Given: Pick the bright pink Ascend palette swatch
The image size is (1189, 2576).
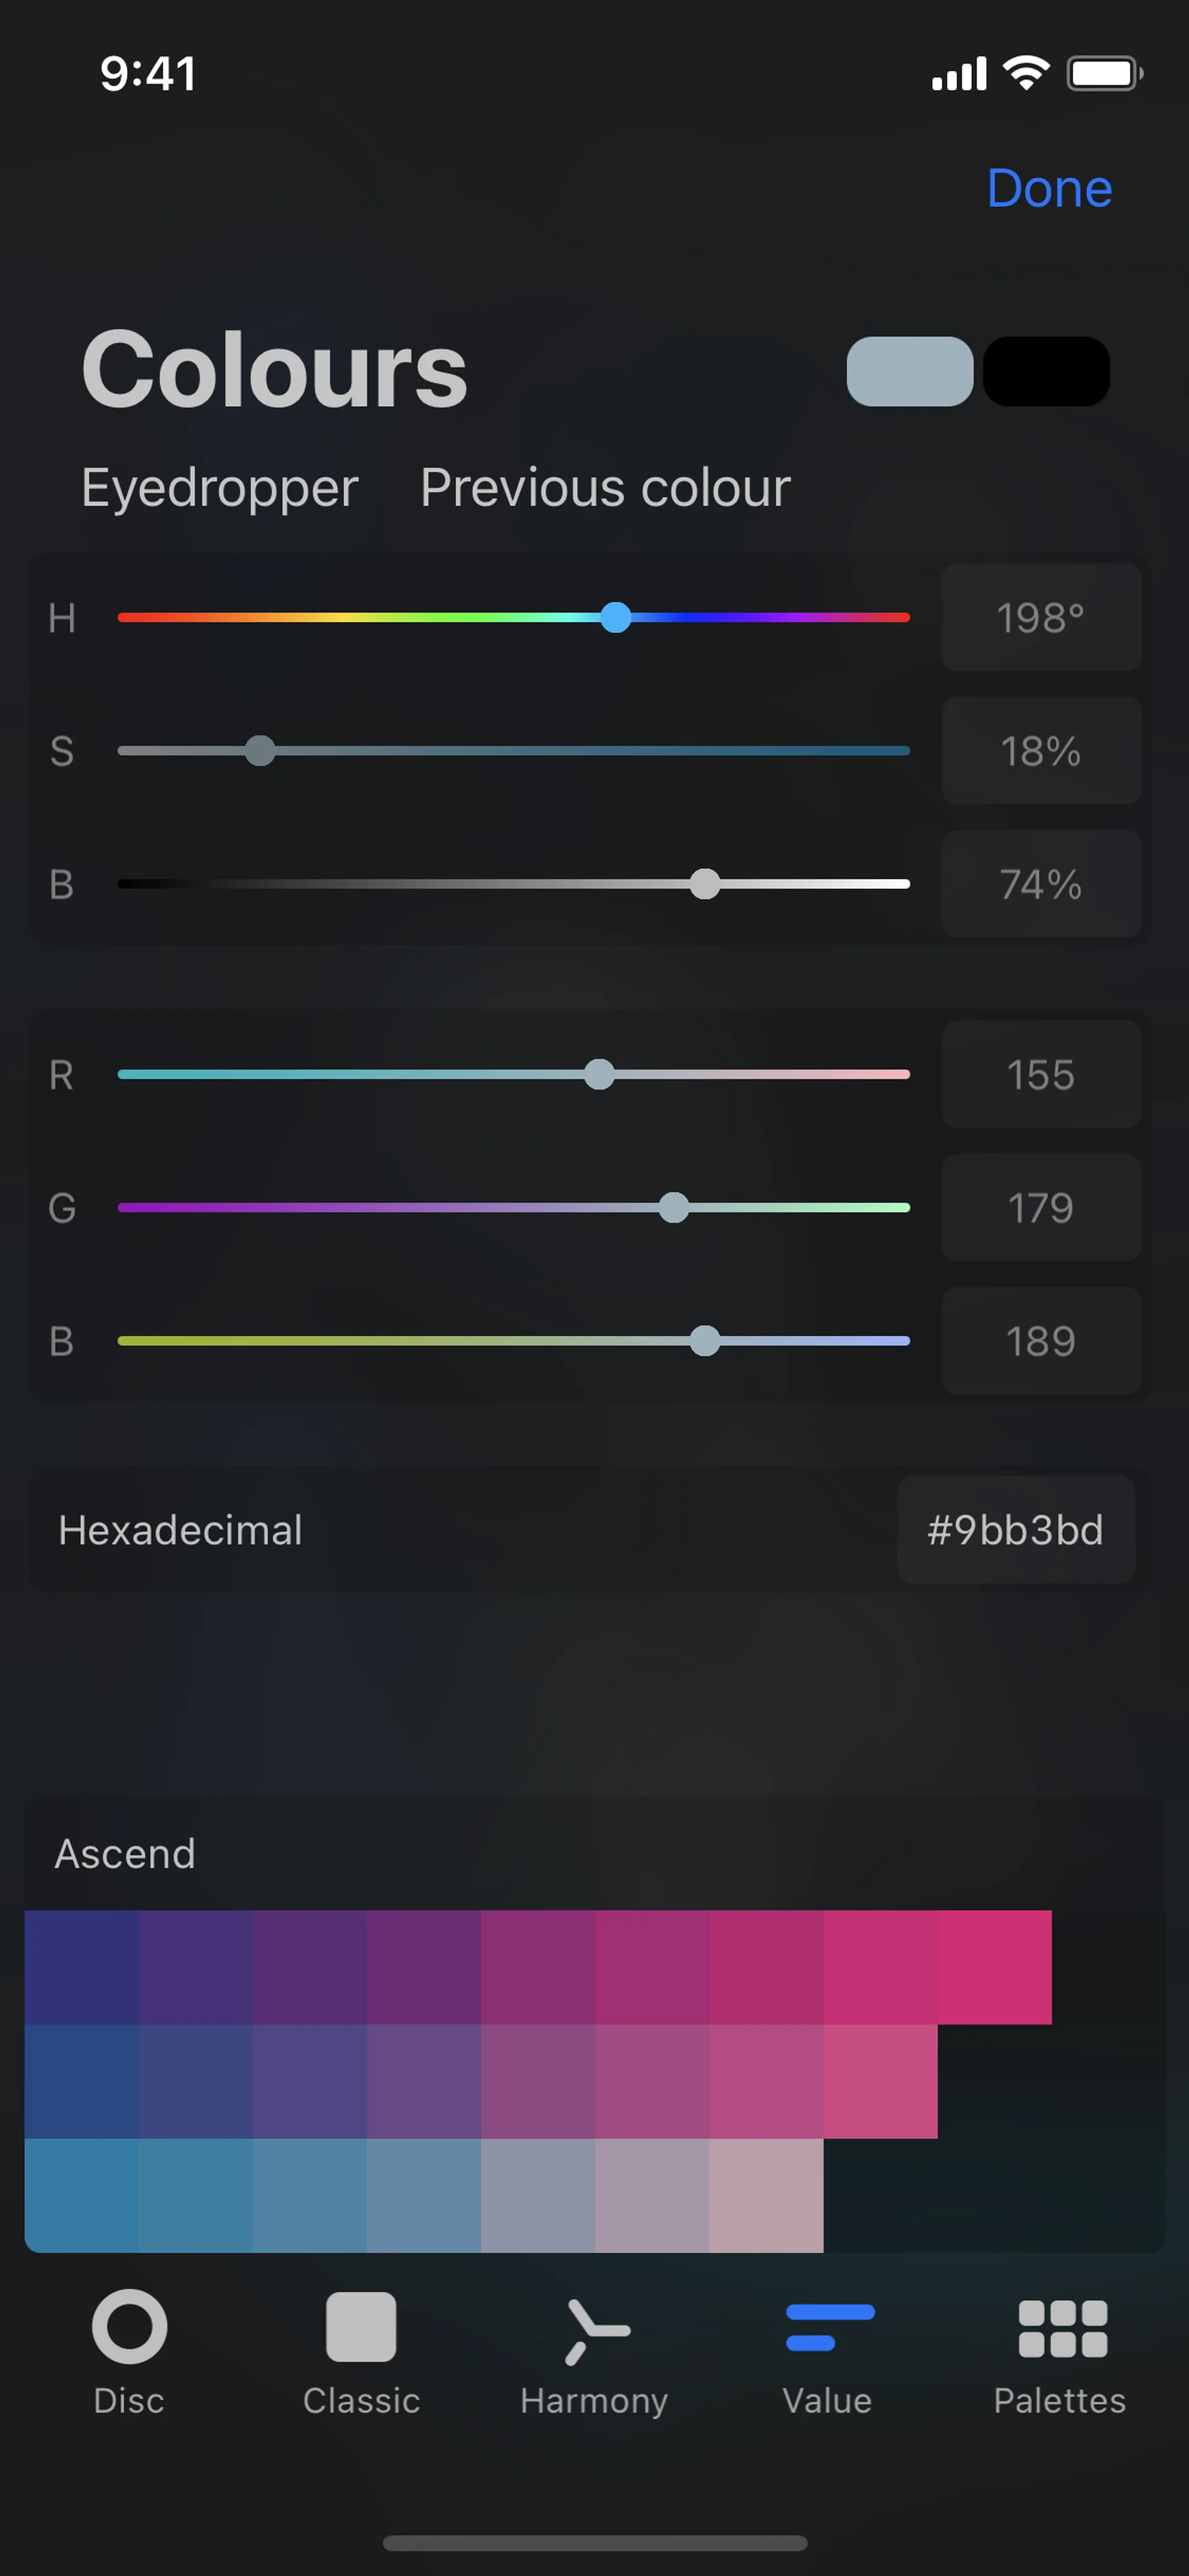Looking at the screenshot, I should [994, 1967].
